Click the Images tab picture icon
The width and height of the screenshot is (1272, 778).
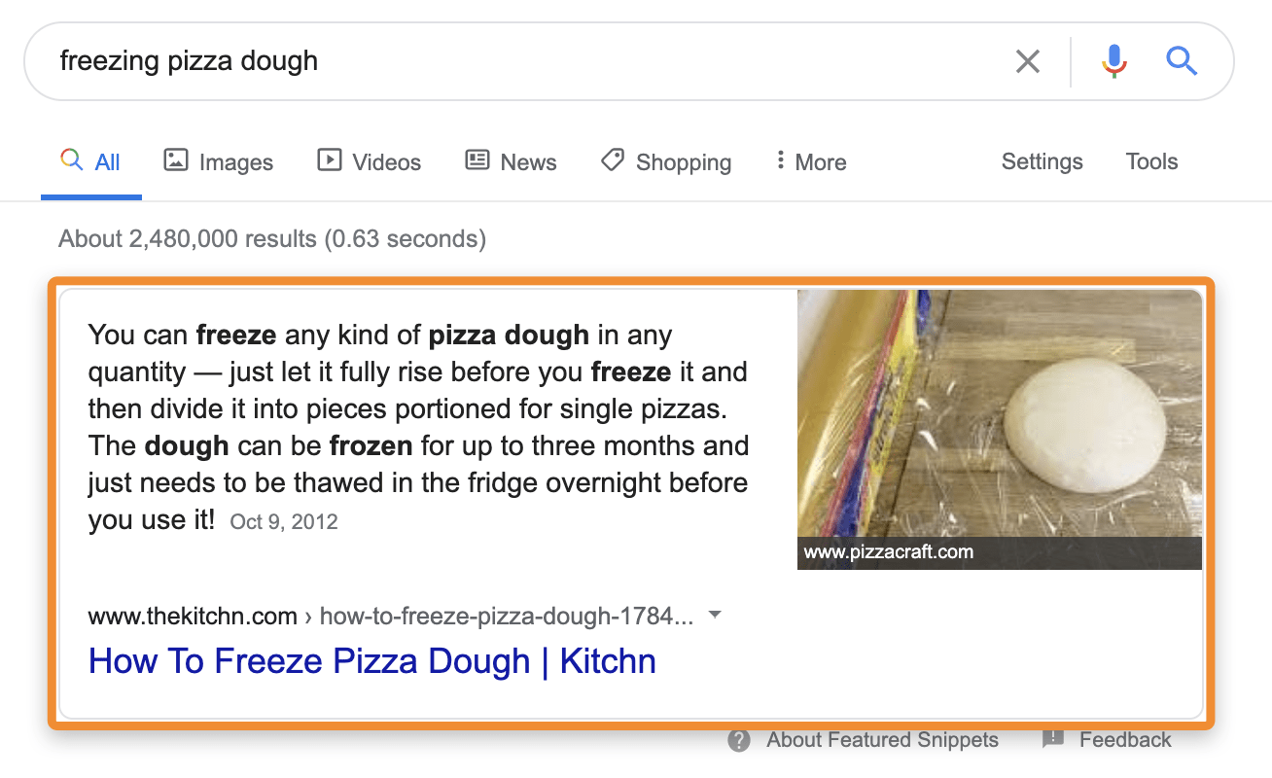coord(175,160)
